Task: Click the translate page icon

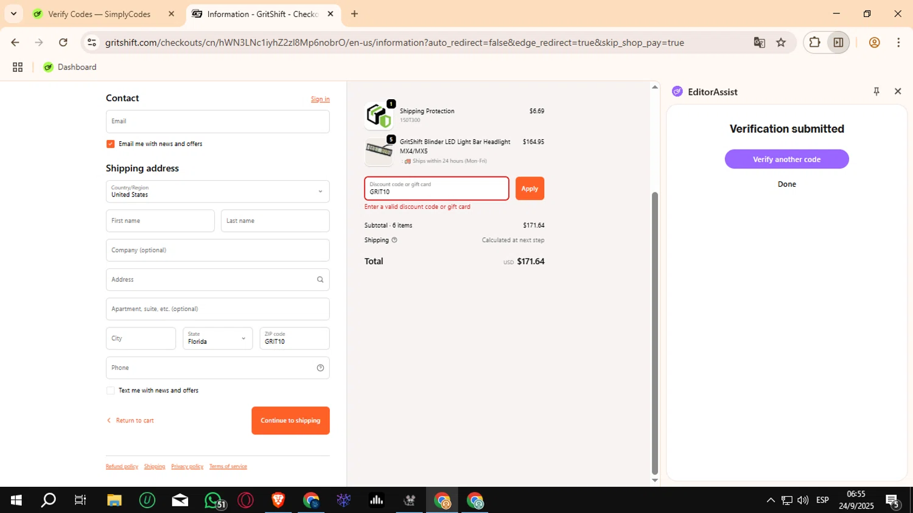Action: 759,43
